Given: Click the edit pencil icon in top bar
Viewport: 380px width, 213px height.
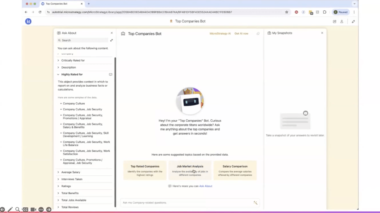Looking at the screenshot, I should pos(353,21).
